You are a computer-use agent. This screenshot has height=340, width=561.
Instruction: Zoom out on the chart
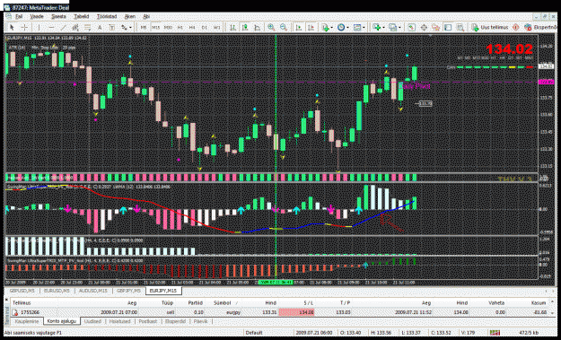click(x=284, y=27)
